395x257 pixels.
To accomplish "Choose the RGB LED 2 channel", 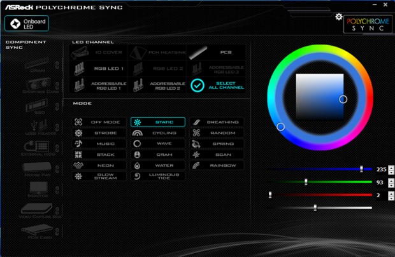I will (x=157, y=69).
